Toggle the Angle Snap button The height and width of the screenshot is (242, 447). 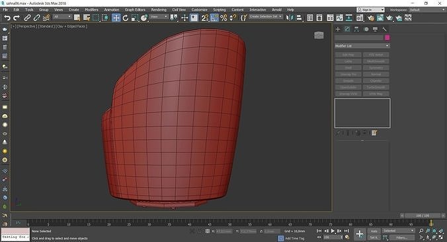coord(214,18)
